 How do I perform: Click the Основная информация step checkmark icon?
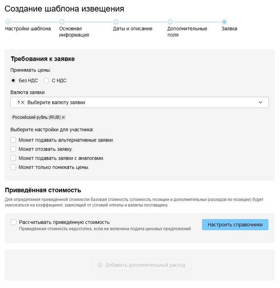pos(62,22)
